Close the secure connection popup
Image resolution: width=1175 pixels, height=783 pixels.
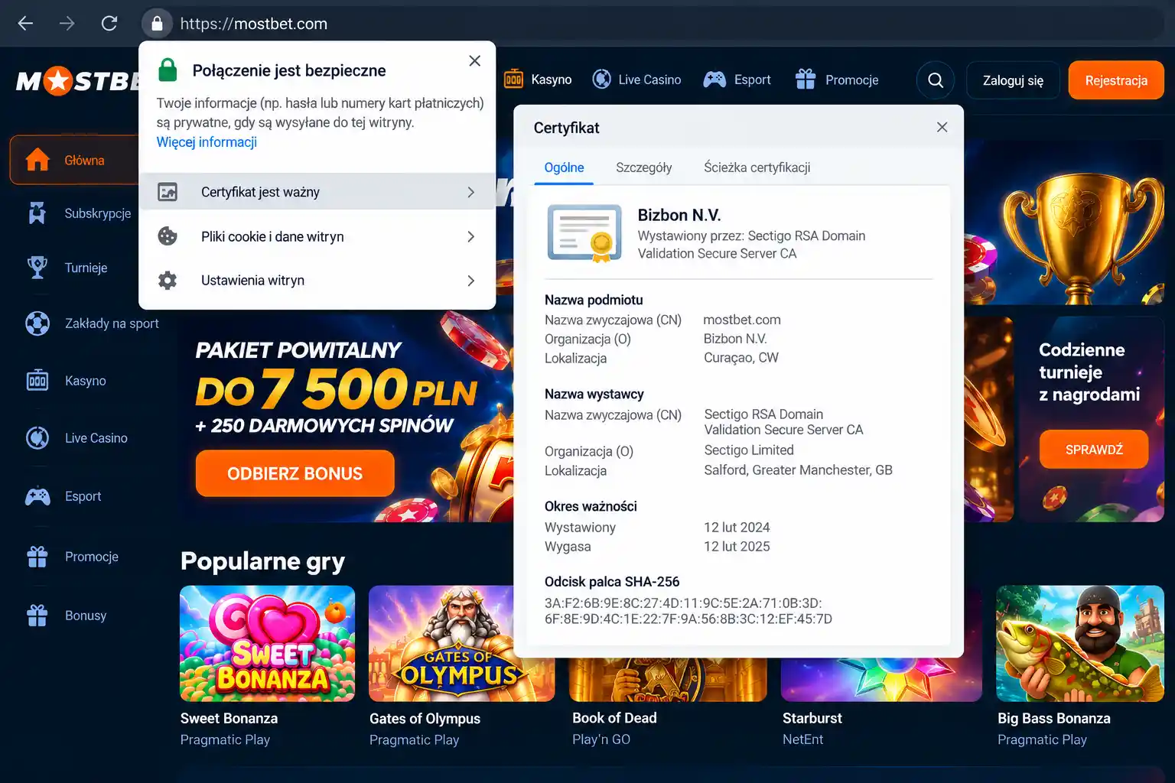(x=474, y=61)
